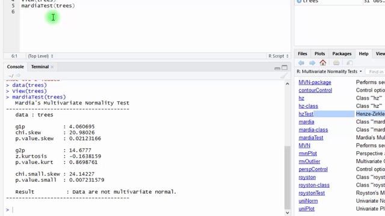Click the Mardia's Multivariate Normality Test heading
385x216 pixels.
(x=72, y=103)
